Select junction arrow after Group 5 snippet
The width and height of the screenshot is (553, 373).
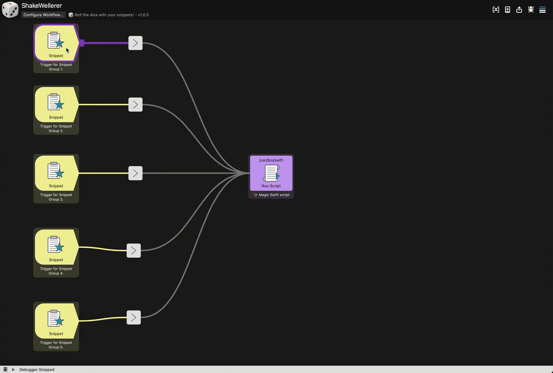coord(134,317)
